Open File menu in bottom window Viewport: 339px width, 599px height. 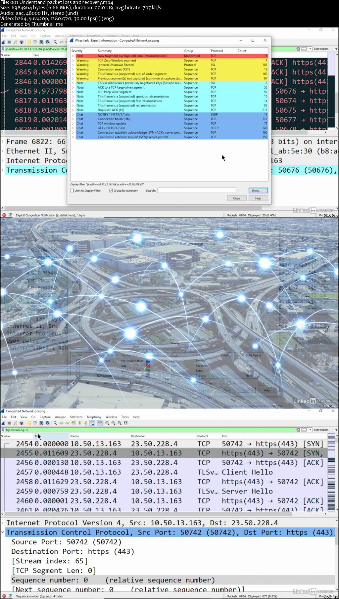pyautogui.click(x=4, y=417)
